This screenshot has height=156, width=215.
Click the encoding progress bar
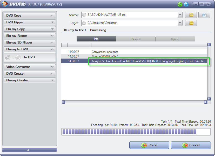[136, 132]
